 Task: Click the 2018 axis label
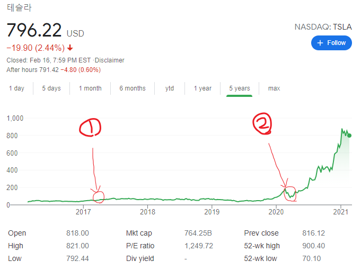[x=147, y=212]
